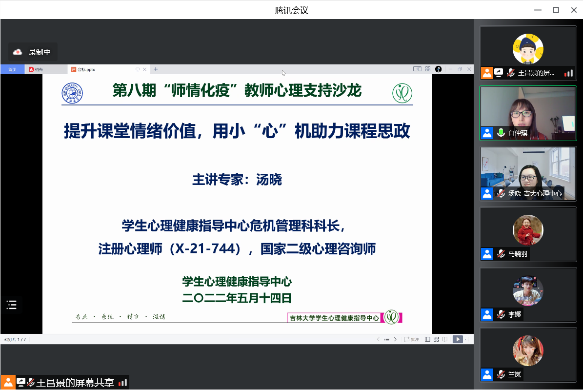583x390 pixels.
Task: Add a new tab with plus button
Action: tap(156, 69)
